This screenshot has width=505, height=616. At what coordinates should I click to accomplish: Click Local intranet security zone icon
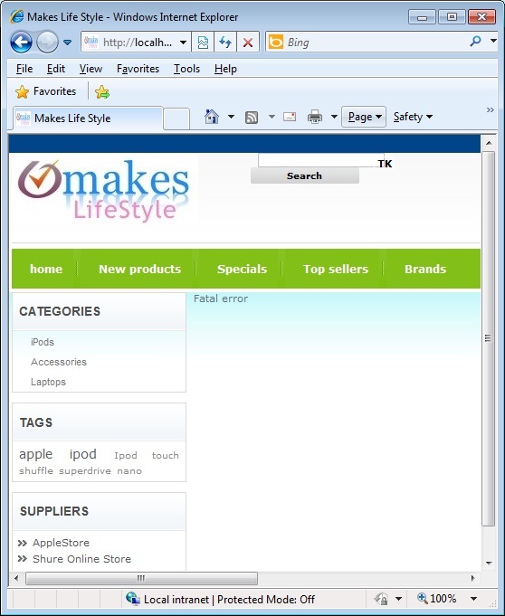pyautogui.click(x=133, y=599)
